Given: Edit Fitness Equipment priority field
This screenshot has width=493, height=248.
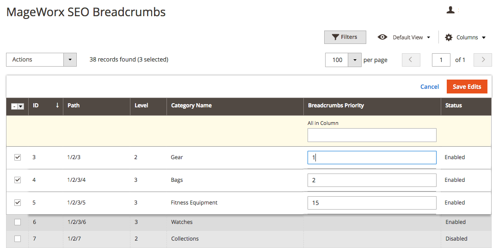Looking at the screenshot, I should coord(372,203).
